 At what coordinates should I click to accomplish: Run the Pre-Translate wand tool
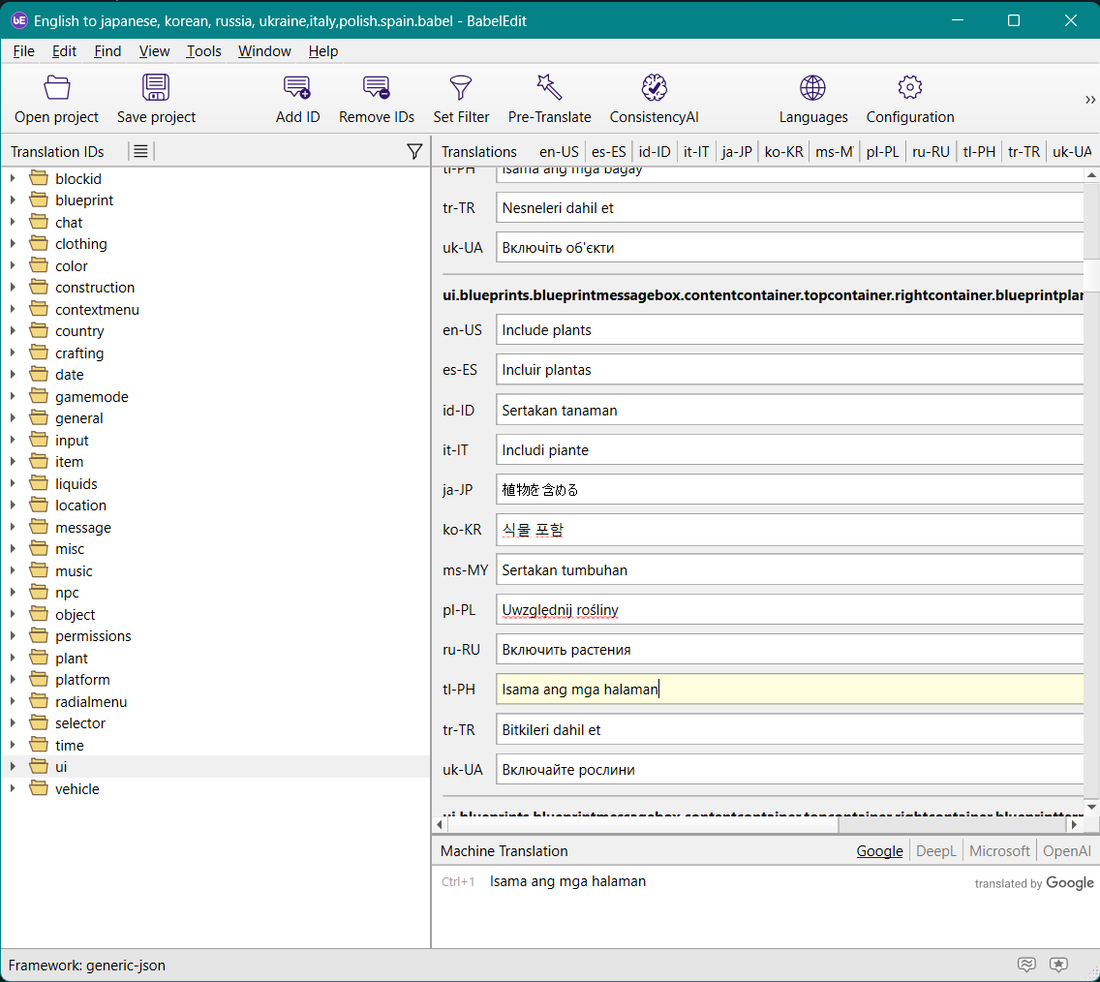(x=549, y=88)
